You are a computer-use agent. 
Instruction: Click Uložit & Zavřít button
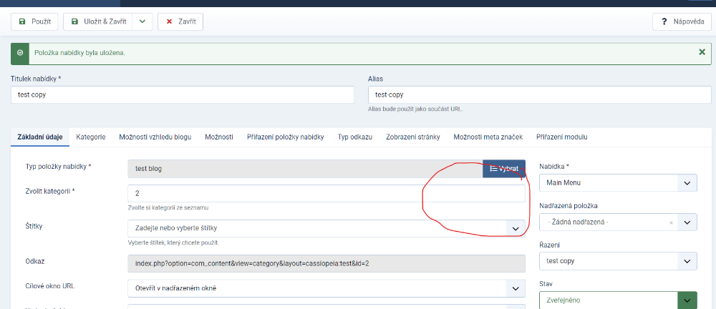click(99, 21)
